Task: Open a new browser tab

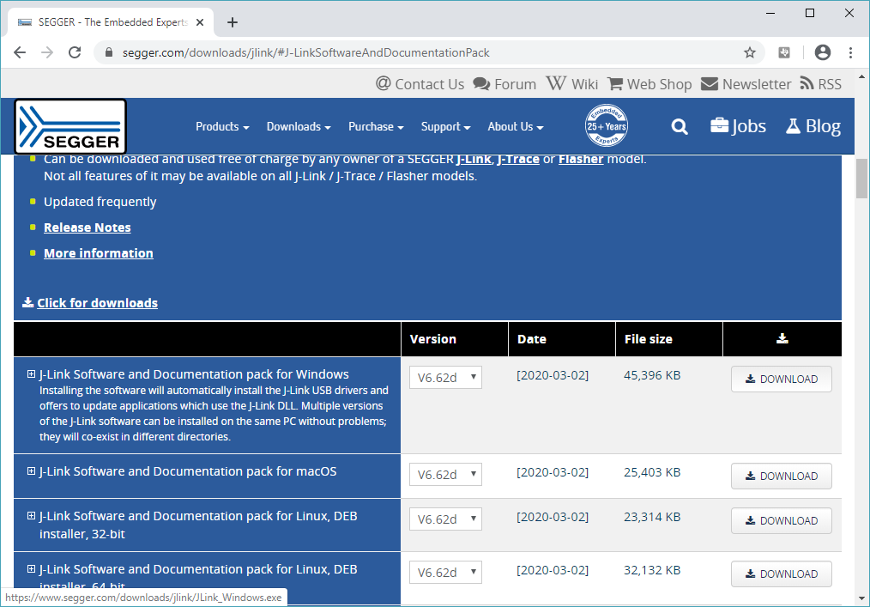Action: coord(233,22)
